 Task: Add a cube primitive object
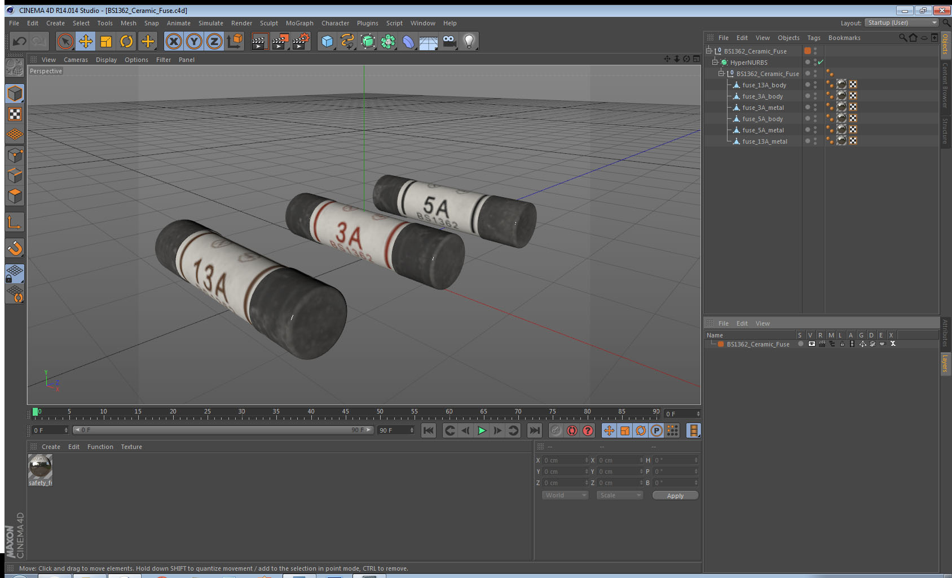327,41
